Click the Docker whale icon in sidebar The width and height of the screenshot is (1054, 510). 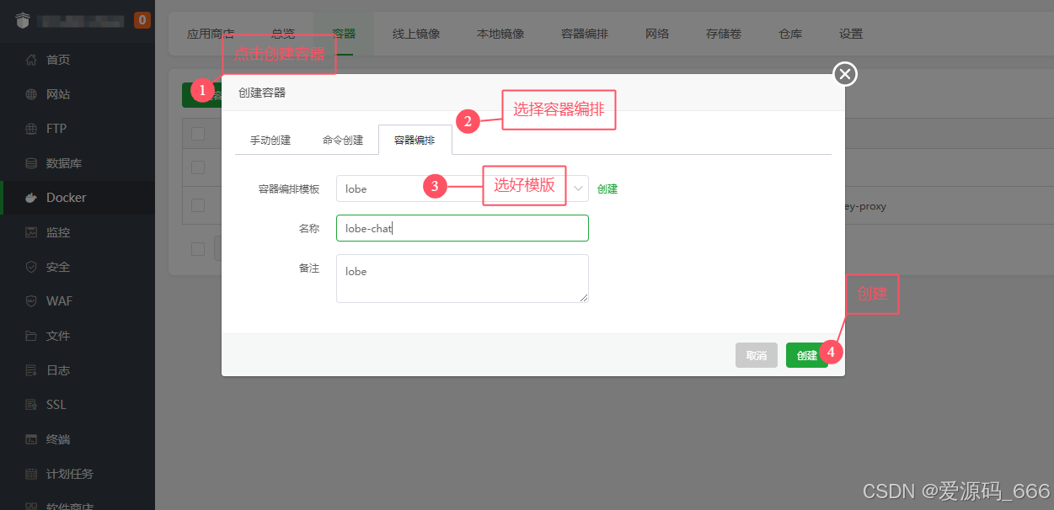31,198
